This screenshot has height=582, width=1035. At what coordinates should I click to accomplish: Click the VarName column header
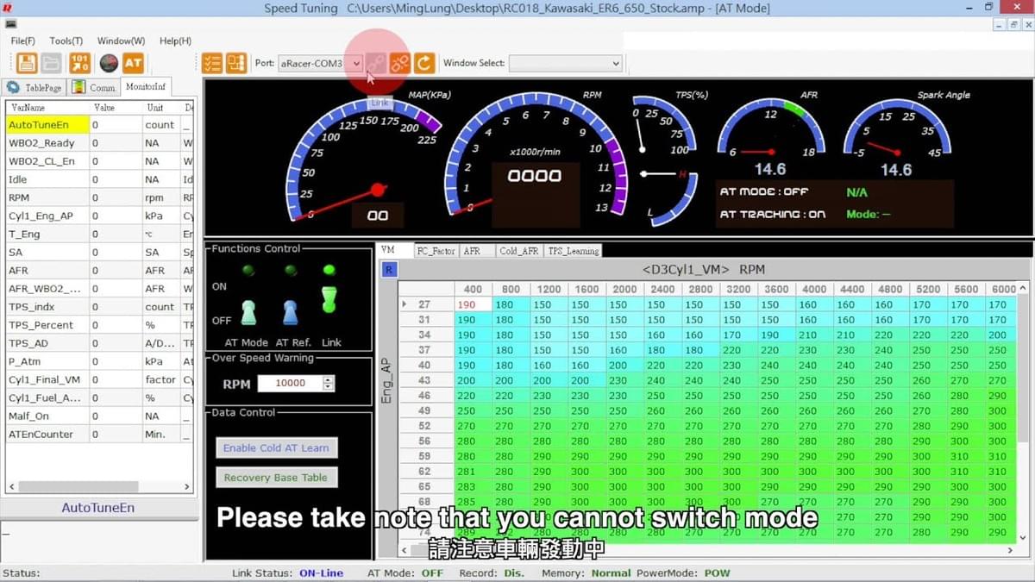[x=47, y=108]
